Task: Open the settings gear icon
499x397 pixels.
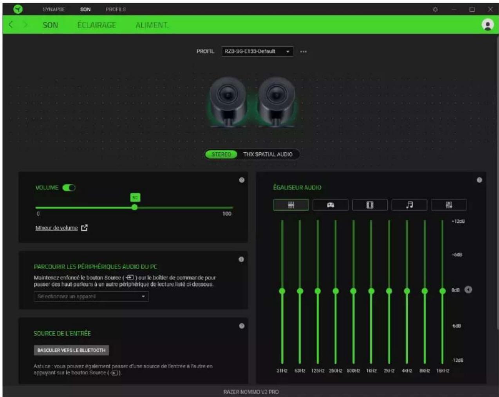Action: tap(435, 9)
